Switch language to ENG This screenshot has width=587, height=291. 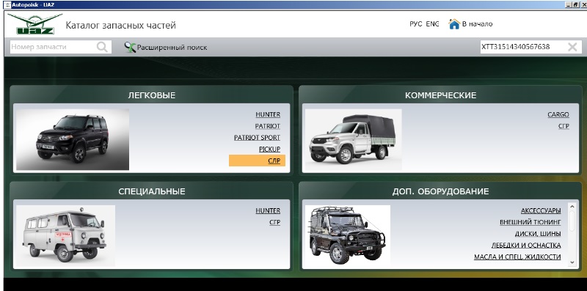tap(432, 24)
